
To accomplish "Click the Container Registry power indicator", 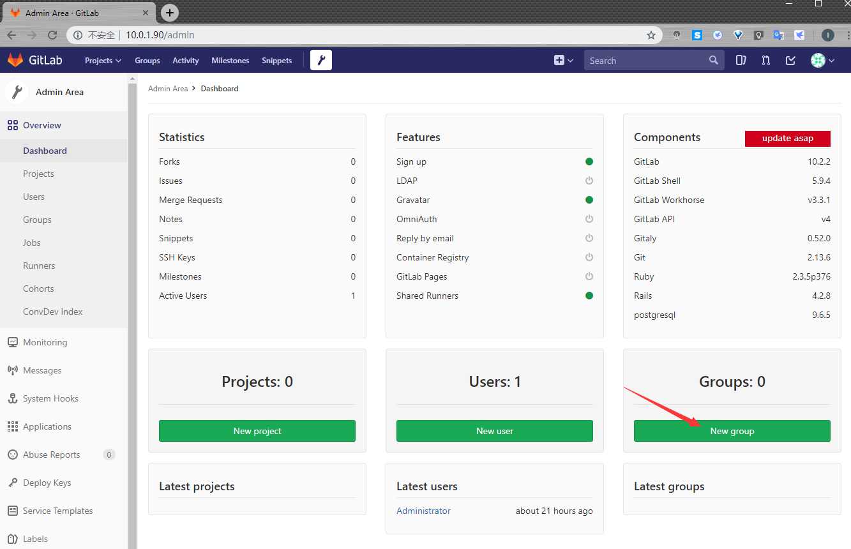I will point(589,257).
